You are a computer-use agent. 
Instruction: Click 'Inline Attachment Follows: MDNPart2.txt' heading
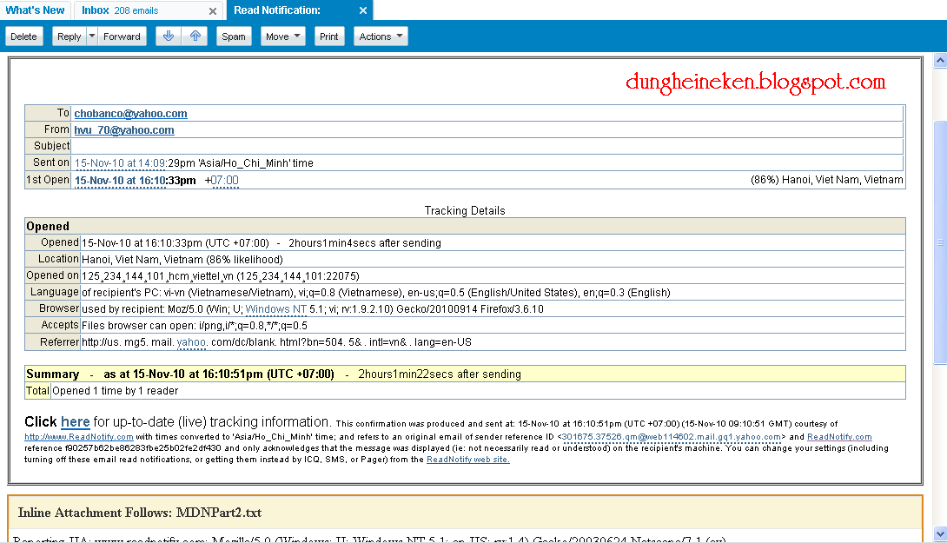(x=140, y=513)
